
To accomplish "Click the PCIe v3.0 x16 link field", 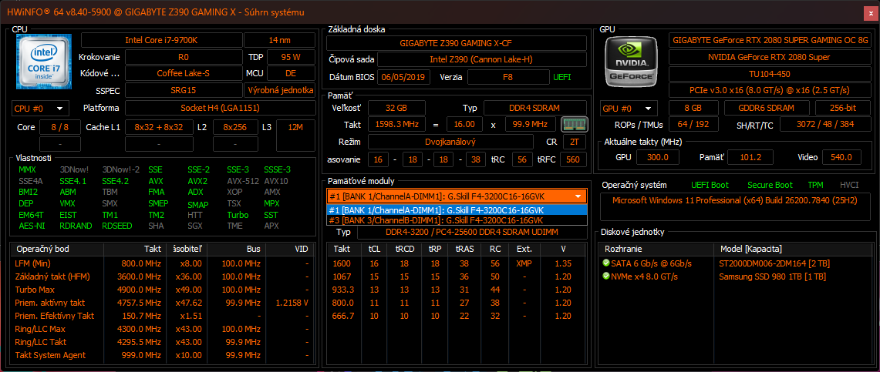I will pos(770,90).
